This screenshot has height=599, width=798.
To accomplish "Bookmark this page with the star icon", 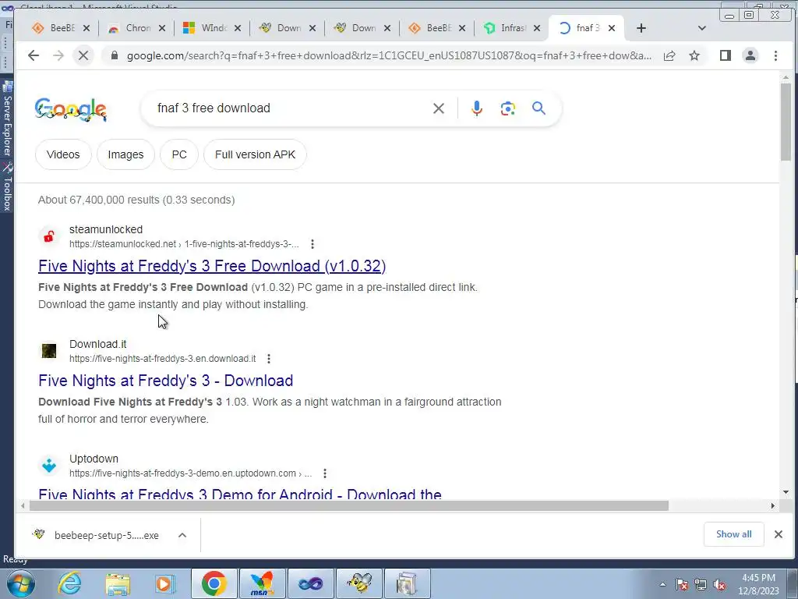I will point(694,55).
